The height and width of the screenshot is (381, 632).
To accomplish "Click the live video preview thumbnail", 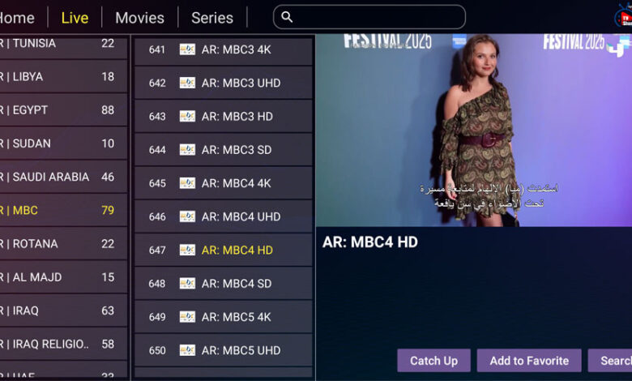I will (x=474, y=131).
